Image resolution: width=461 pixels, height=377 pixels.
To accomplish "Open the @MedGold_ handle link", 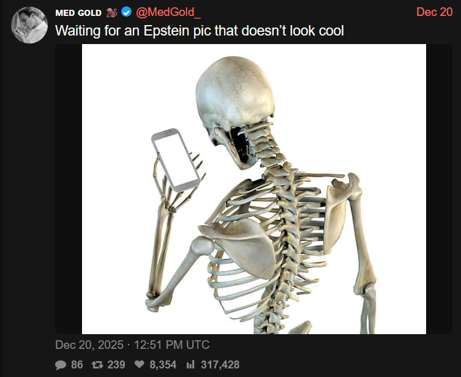I will [168, 12].
